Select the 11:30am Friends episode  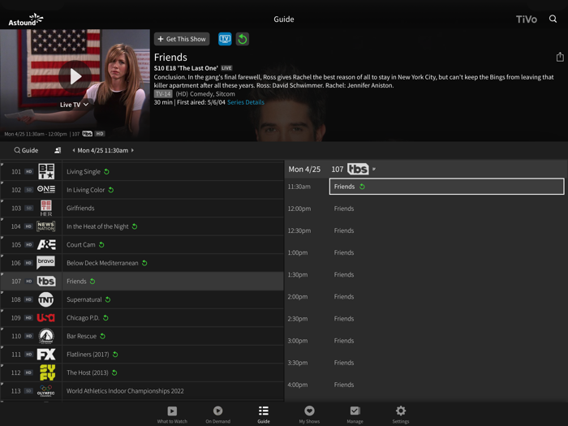point(446,186)
